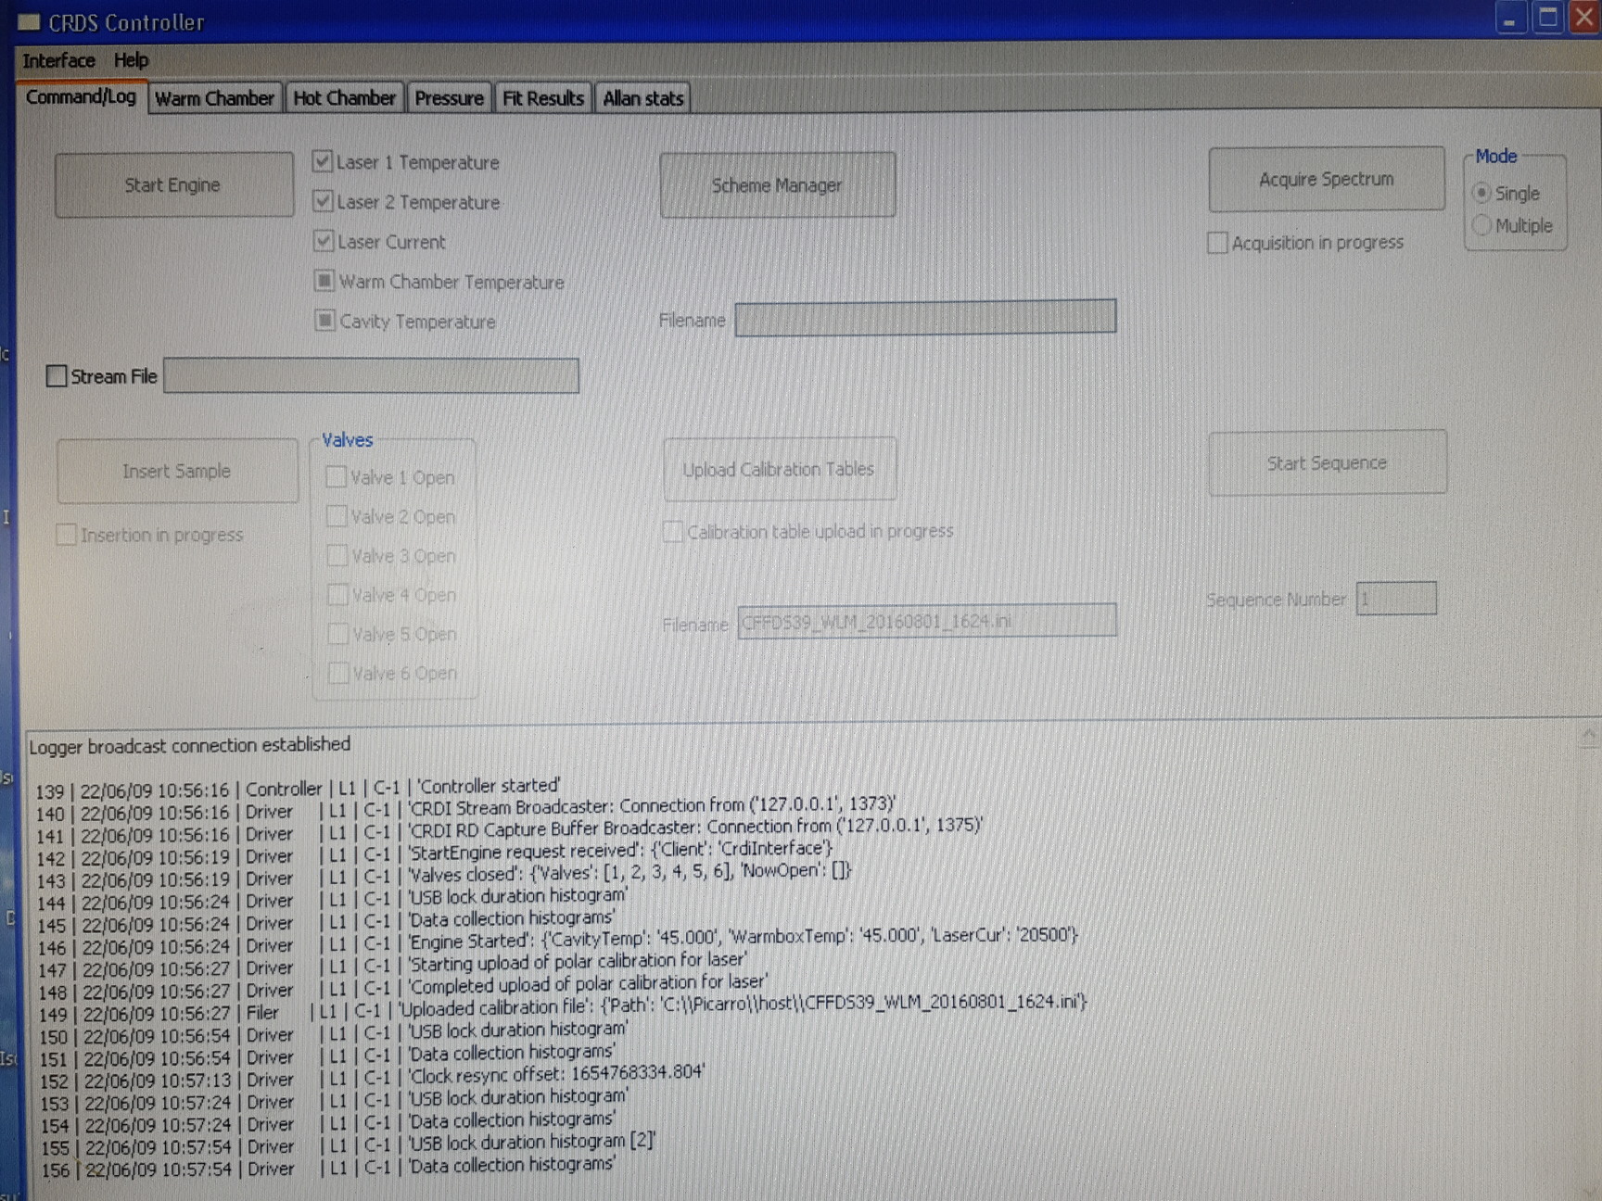Toggle Cavity Temperature checkbox
This screenshot has width=1602, height=1201.
tap(324, 321)
